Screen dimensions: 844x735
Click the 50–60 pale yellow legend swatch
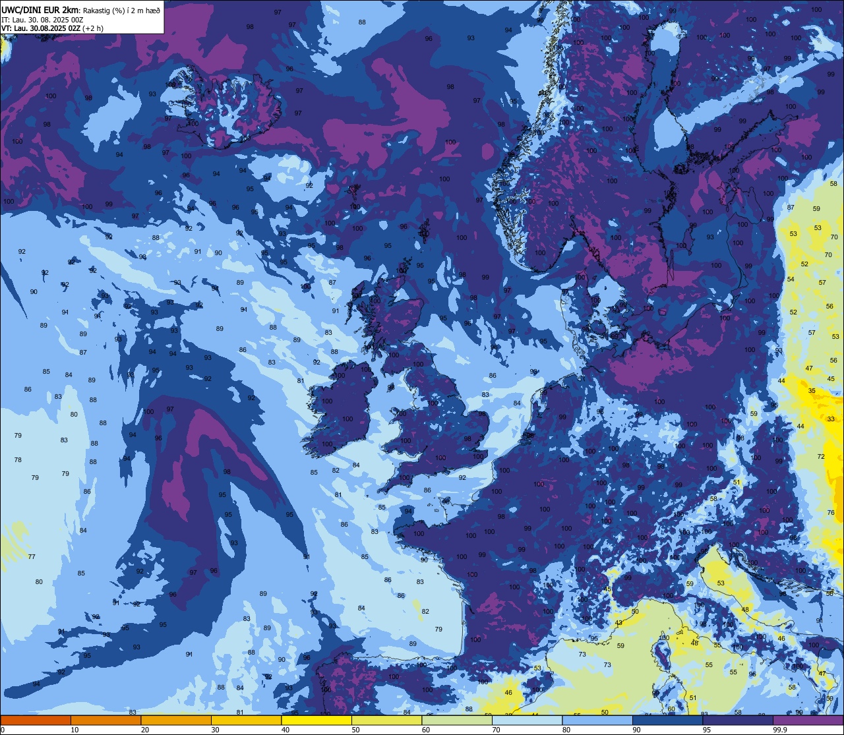pos(386,720)
